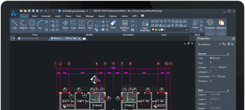Select the Ellipse tool
The image size is (245, 110).
pyautogui.click(x=46, y=22)
